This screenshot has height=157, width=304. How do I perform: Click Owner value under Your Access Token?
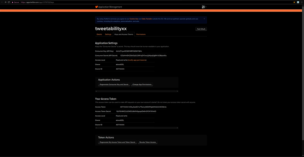[120, 120]
